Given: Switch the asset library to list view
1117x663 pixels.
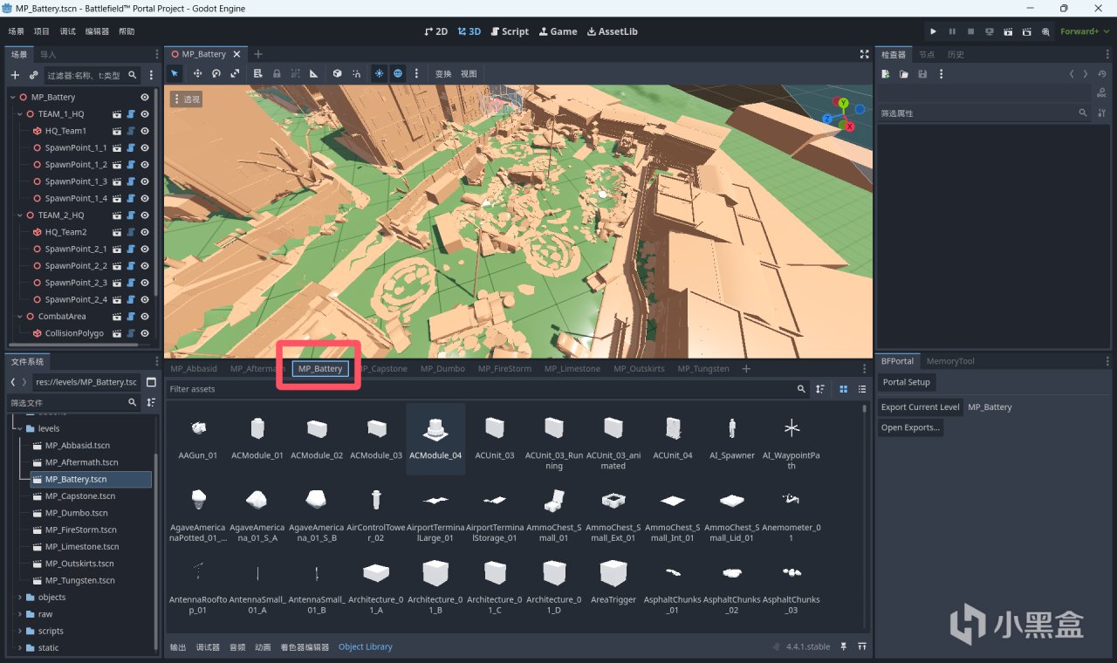Looking at the screenshot, I should [862, 389].
